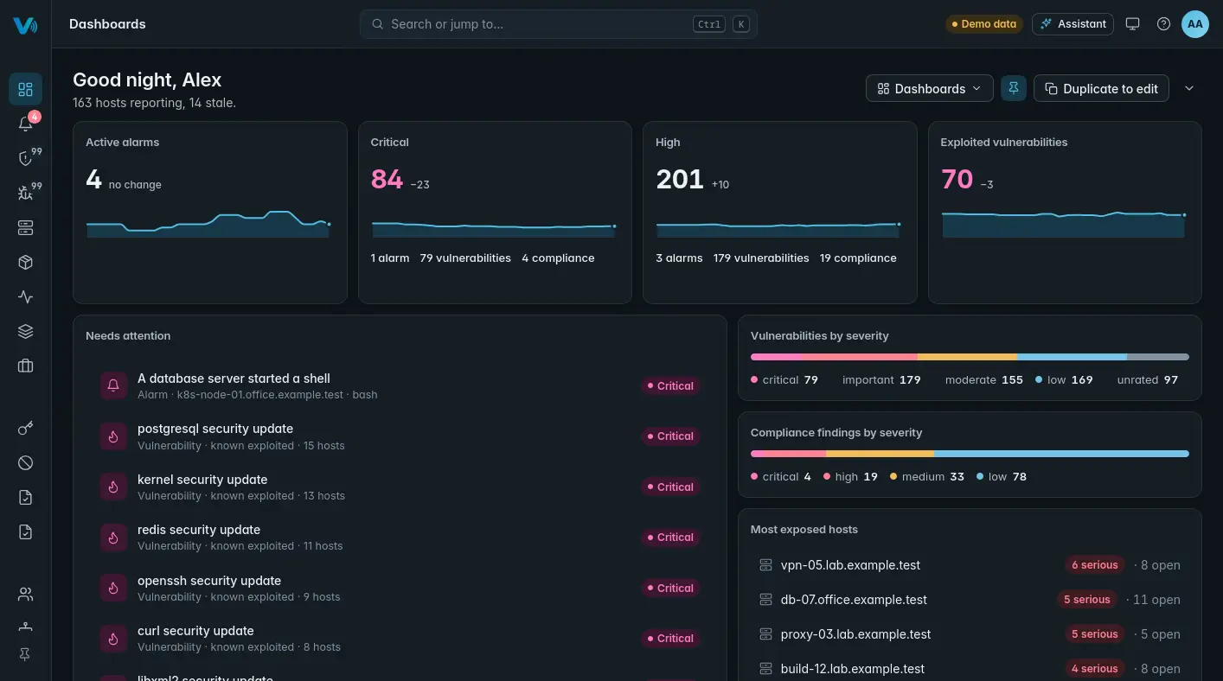This screenshot has width=1223, height=681.
Task: Open the blocked circle icon in the sidebar
Action: point(25,463)
